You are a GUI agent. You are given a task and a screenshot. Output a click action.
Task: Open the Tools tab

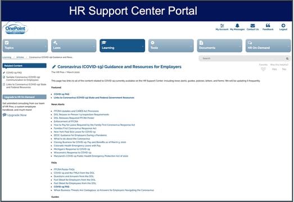point(171,45)
